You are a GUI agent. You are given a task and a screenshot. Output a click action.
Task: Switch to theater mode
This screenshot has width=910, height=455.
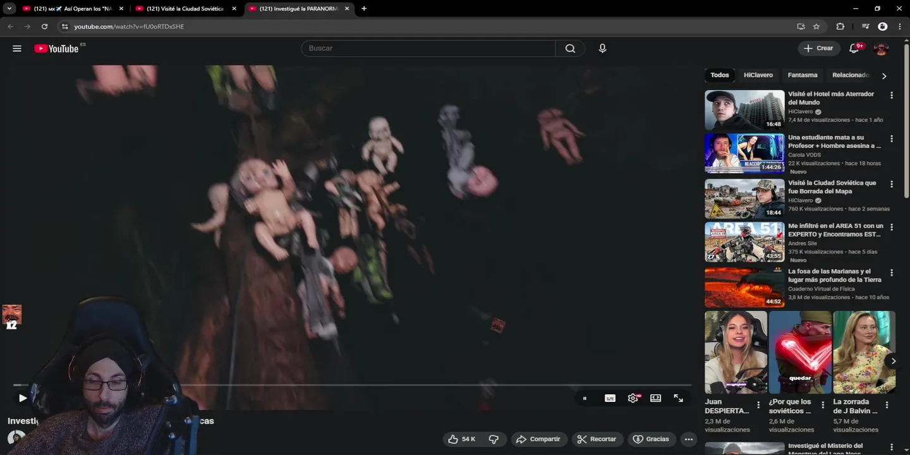coord(656,398)
